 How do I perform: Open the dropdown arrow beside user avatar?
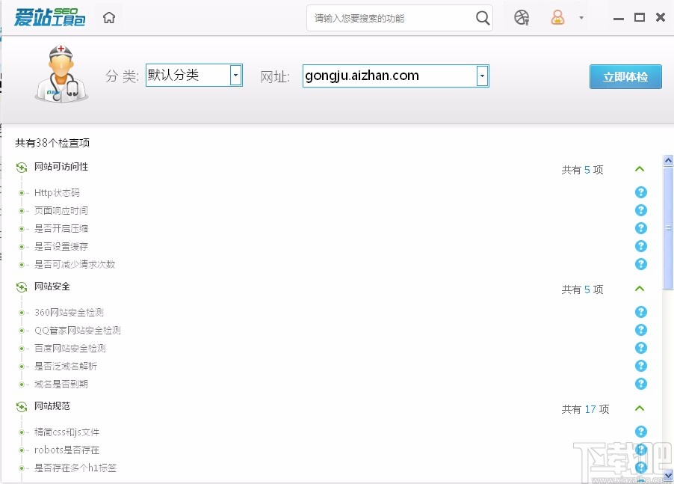click(580, 16)
